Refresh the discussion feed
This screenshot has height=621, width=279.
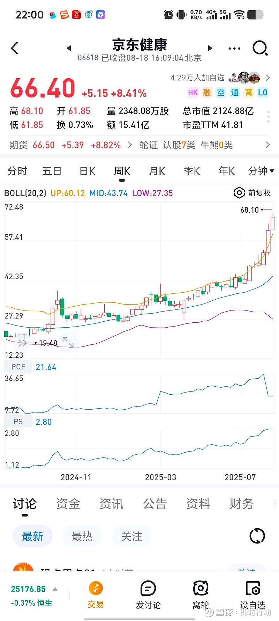[257, 536]
